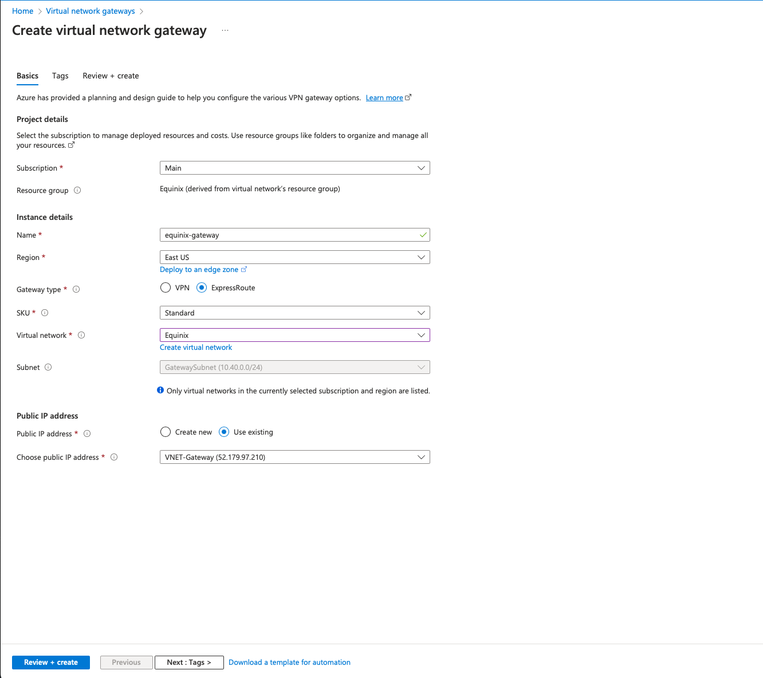Screen dimensions: 763x678
Task: Open the SKU dropdown showing Standard
Action: [x=294, y=313]
